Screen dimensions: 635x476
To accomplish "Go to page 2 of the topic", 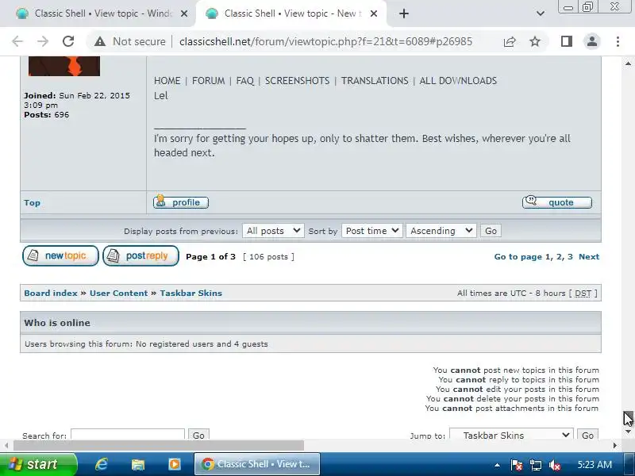I will point(559,256).
